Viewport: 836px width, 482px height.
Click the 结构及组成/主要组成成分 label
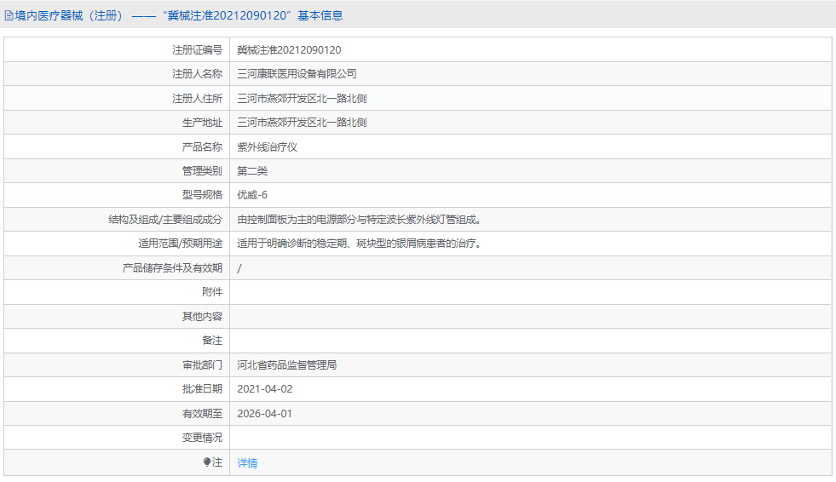[x=165, y=220]
